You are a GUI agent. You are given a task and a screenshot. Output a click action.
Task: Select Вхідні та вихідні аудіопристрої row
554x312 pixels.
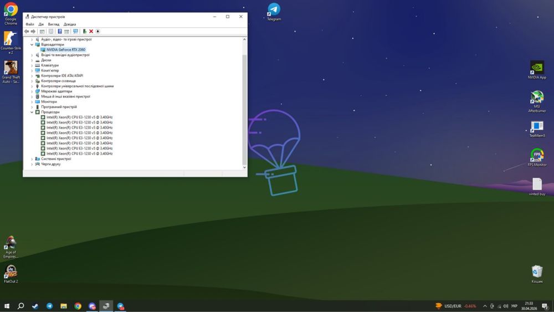tap(65, 55)
